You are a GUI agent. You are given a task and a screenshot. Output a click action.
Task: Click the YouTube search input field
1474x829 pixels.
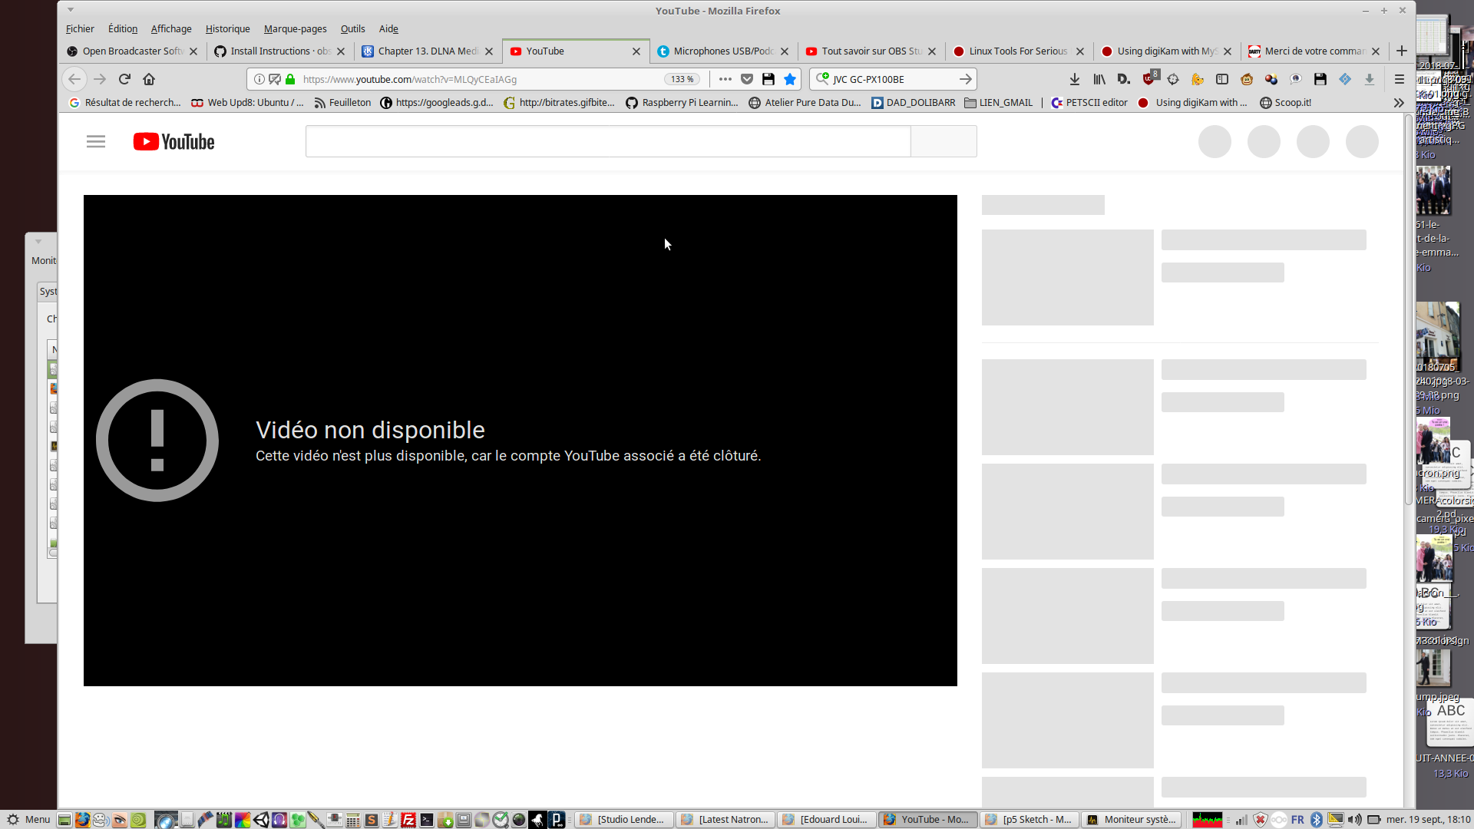coord(607,142)
